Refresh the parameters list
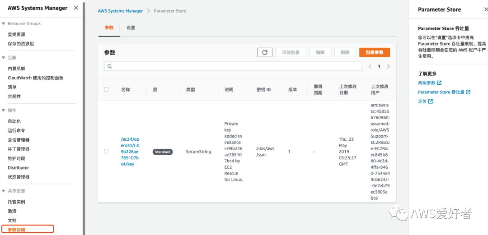The image size is (488, 235). (265, 52)
